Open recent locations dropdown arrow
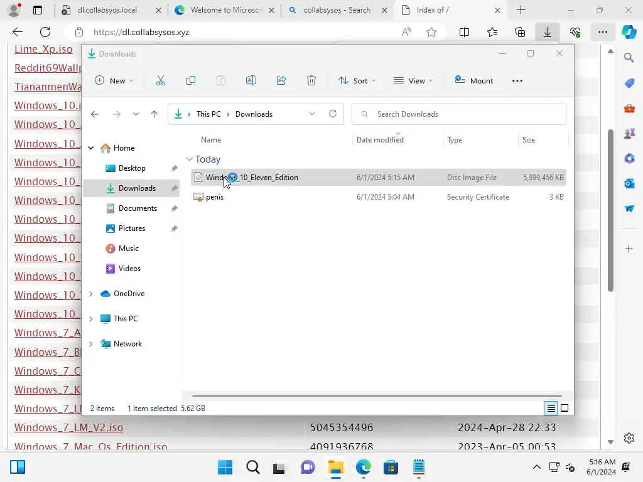This screenshot has width=643, height=482. pos(136,114)
